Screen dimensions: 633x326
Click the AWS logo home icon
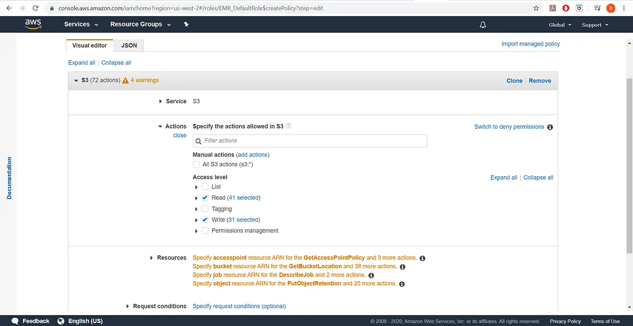pos(33,24)
